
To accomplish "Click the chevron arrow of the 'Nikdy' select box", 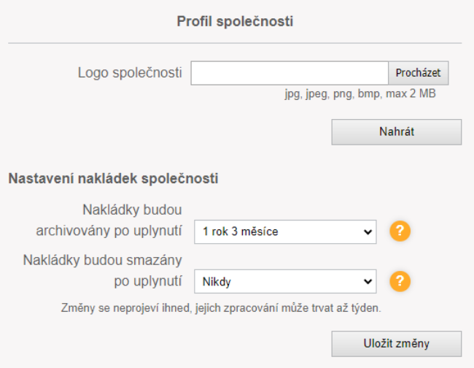I will click(x=366, y=281).
